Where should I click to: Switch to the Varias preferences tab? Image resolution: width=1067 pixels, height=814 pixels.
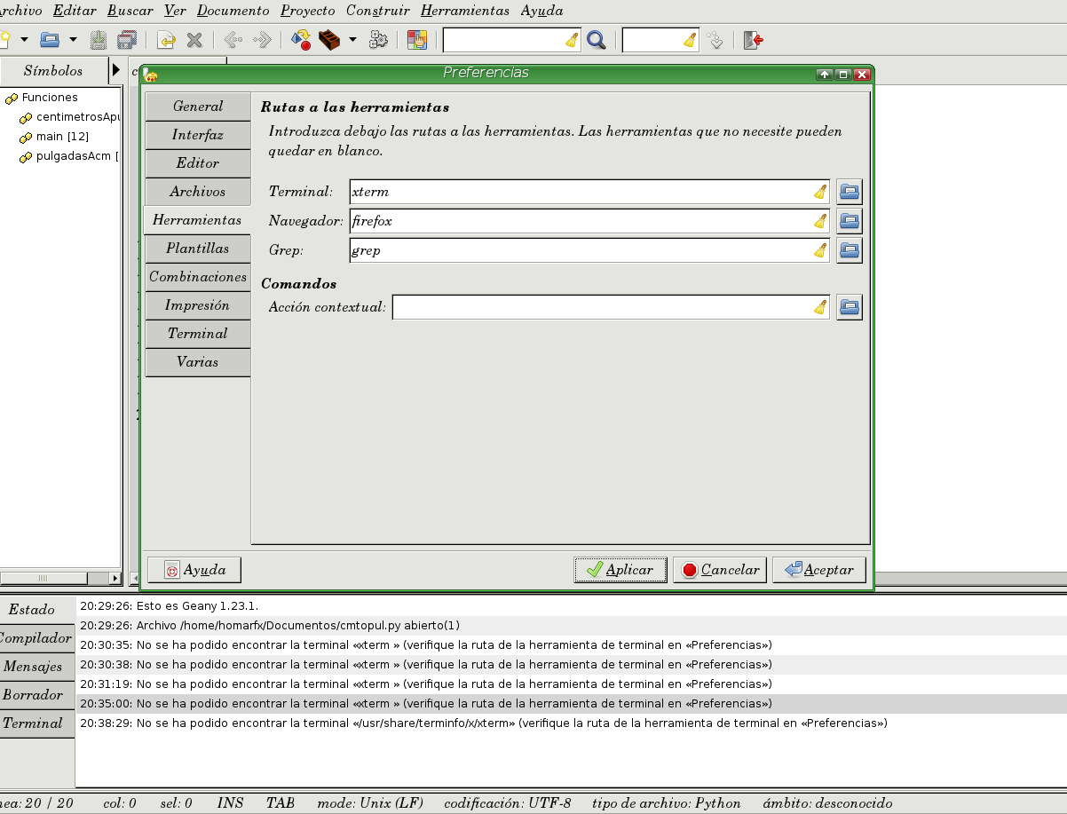198,362
